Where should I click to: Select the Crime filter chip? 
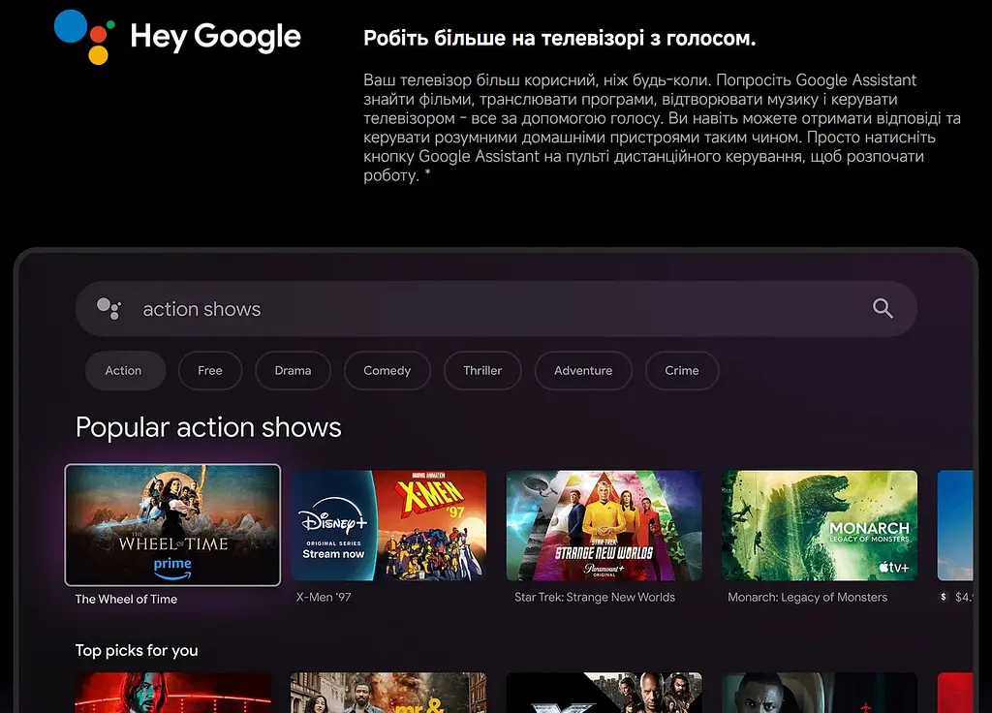pos(682,371)
